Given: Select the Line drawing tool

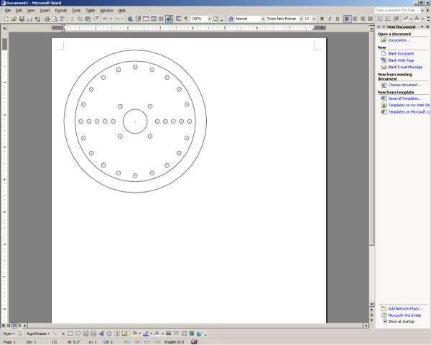Looking at the screenshot, I should 55,333.
